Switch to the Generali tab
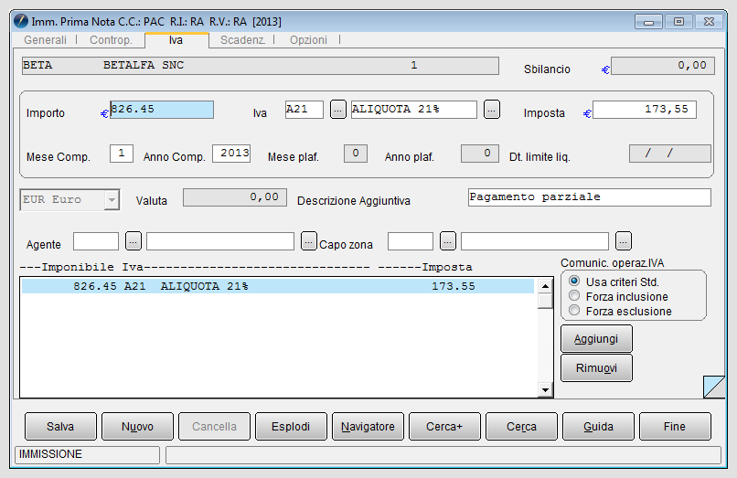Screen dimensions: 737x478 pyautogui.click(x=45, y=40)
